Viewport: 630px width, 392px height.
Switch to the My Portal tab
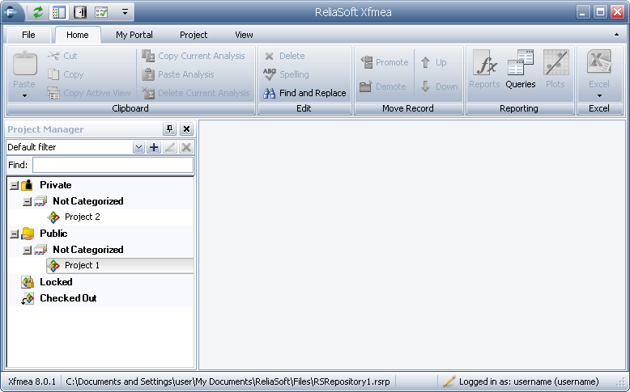(x=134, y=35)
